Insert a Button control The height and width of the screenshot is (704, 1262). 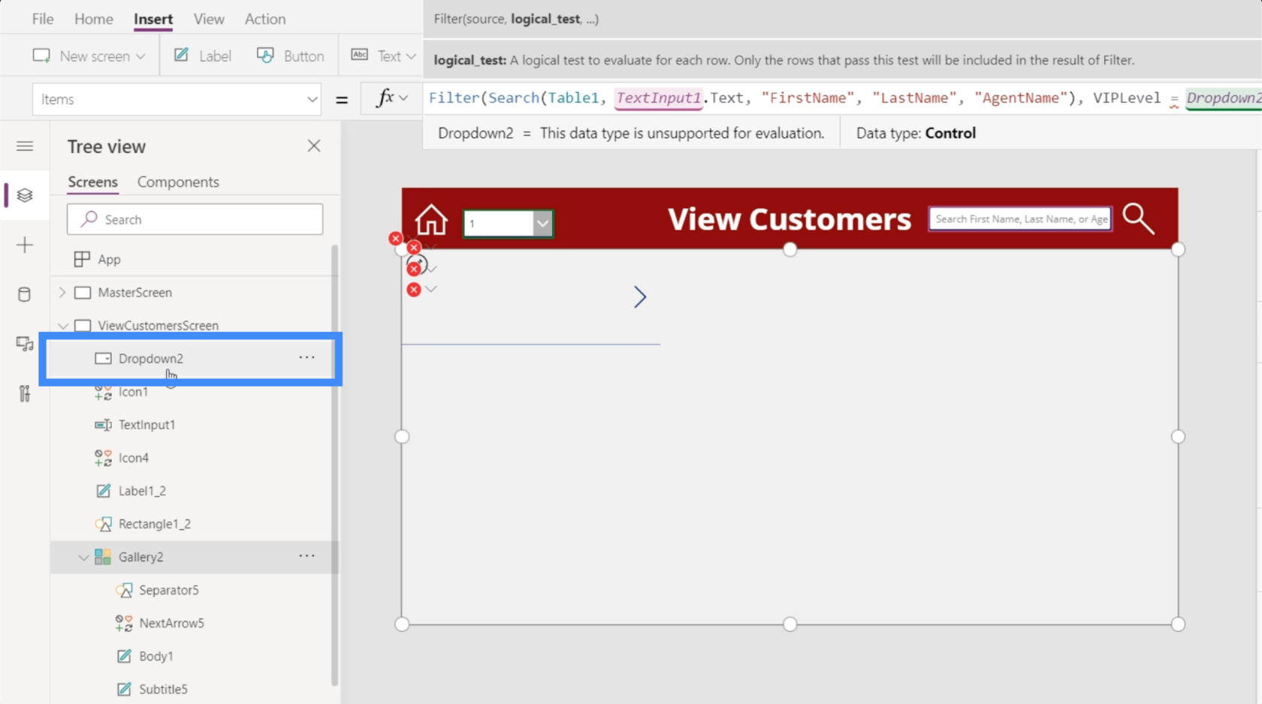tap(291, 56)
